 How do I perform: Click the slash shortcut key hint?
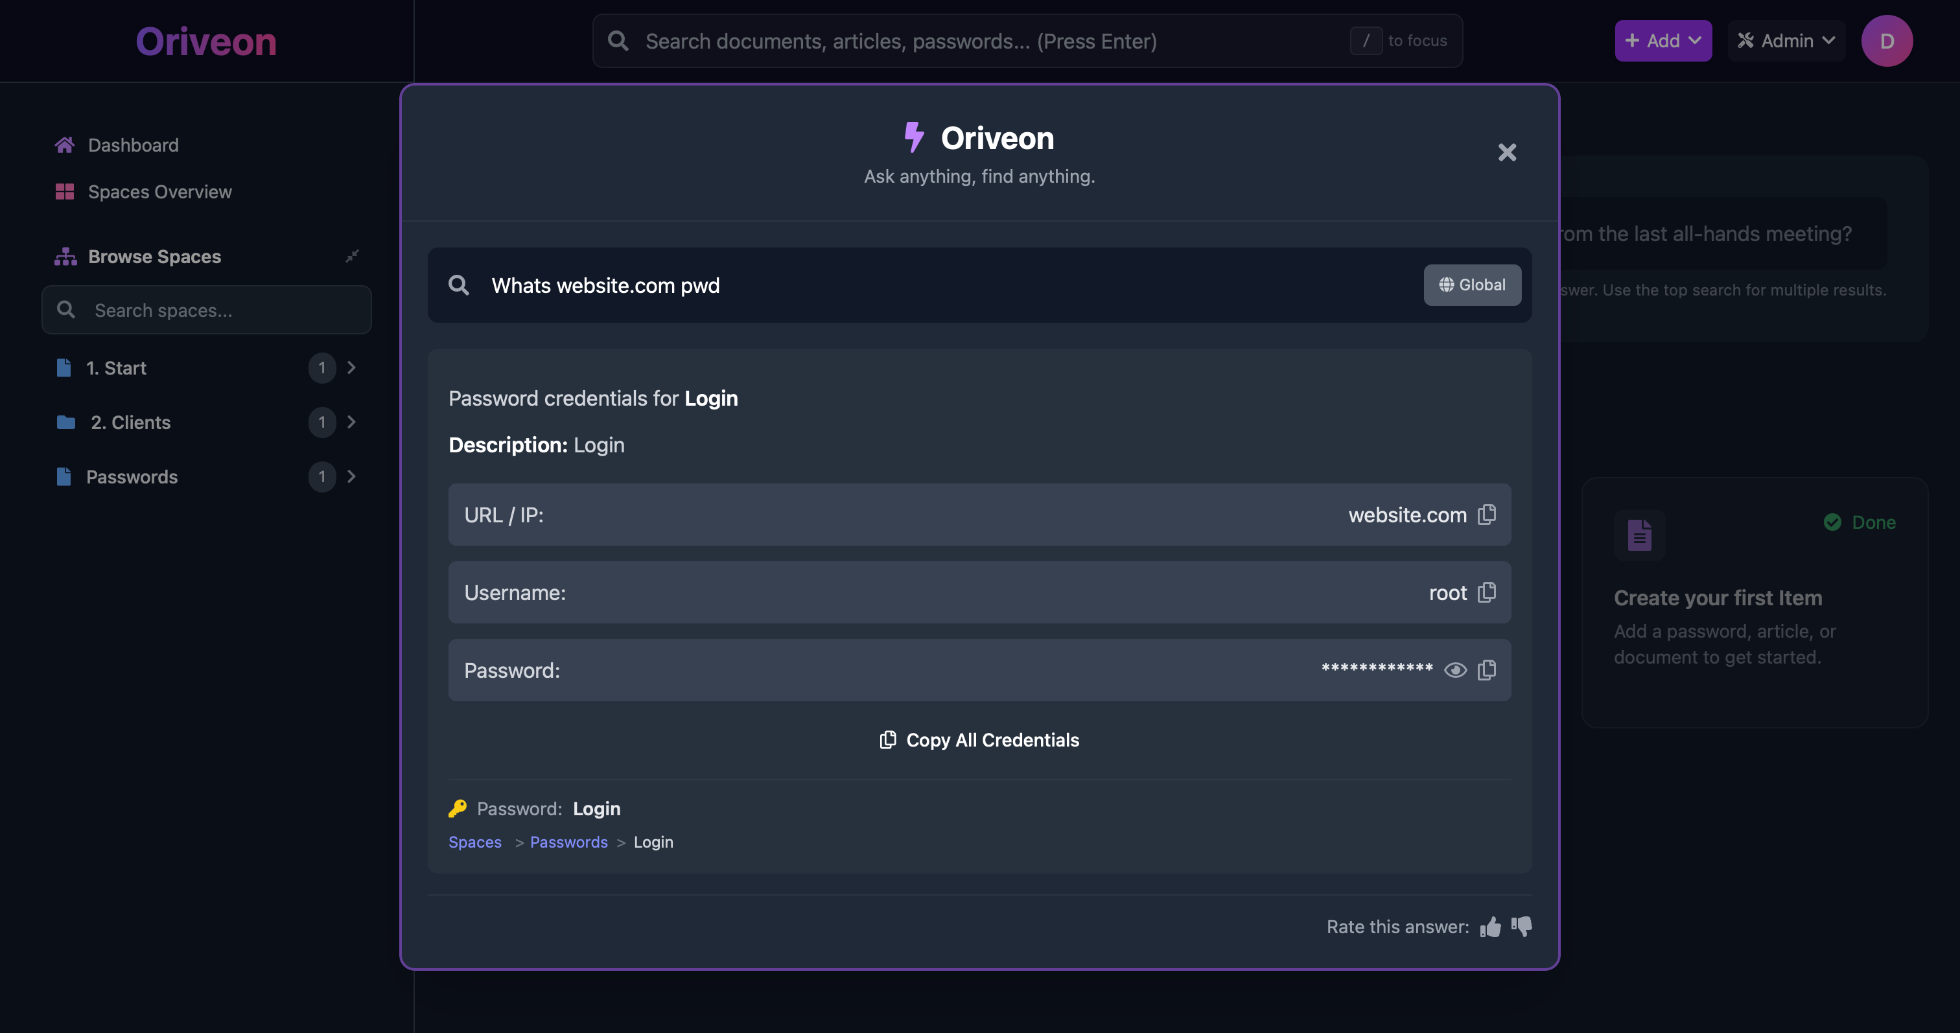click(1366, 41)
